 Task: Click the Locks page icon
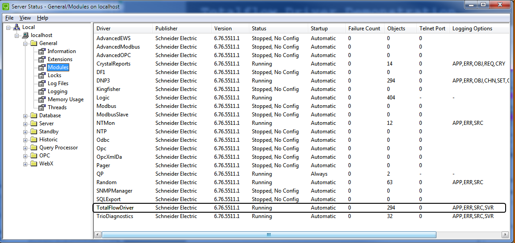[42, 75]
